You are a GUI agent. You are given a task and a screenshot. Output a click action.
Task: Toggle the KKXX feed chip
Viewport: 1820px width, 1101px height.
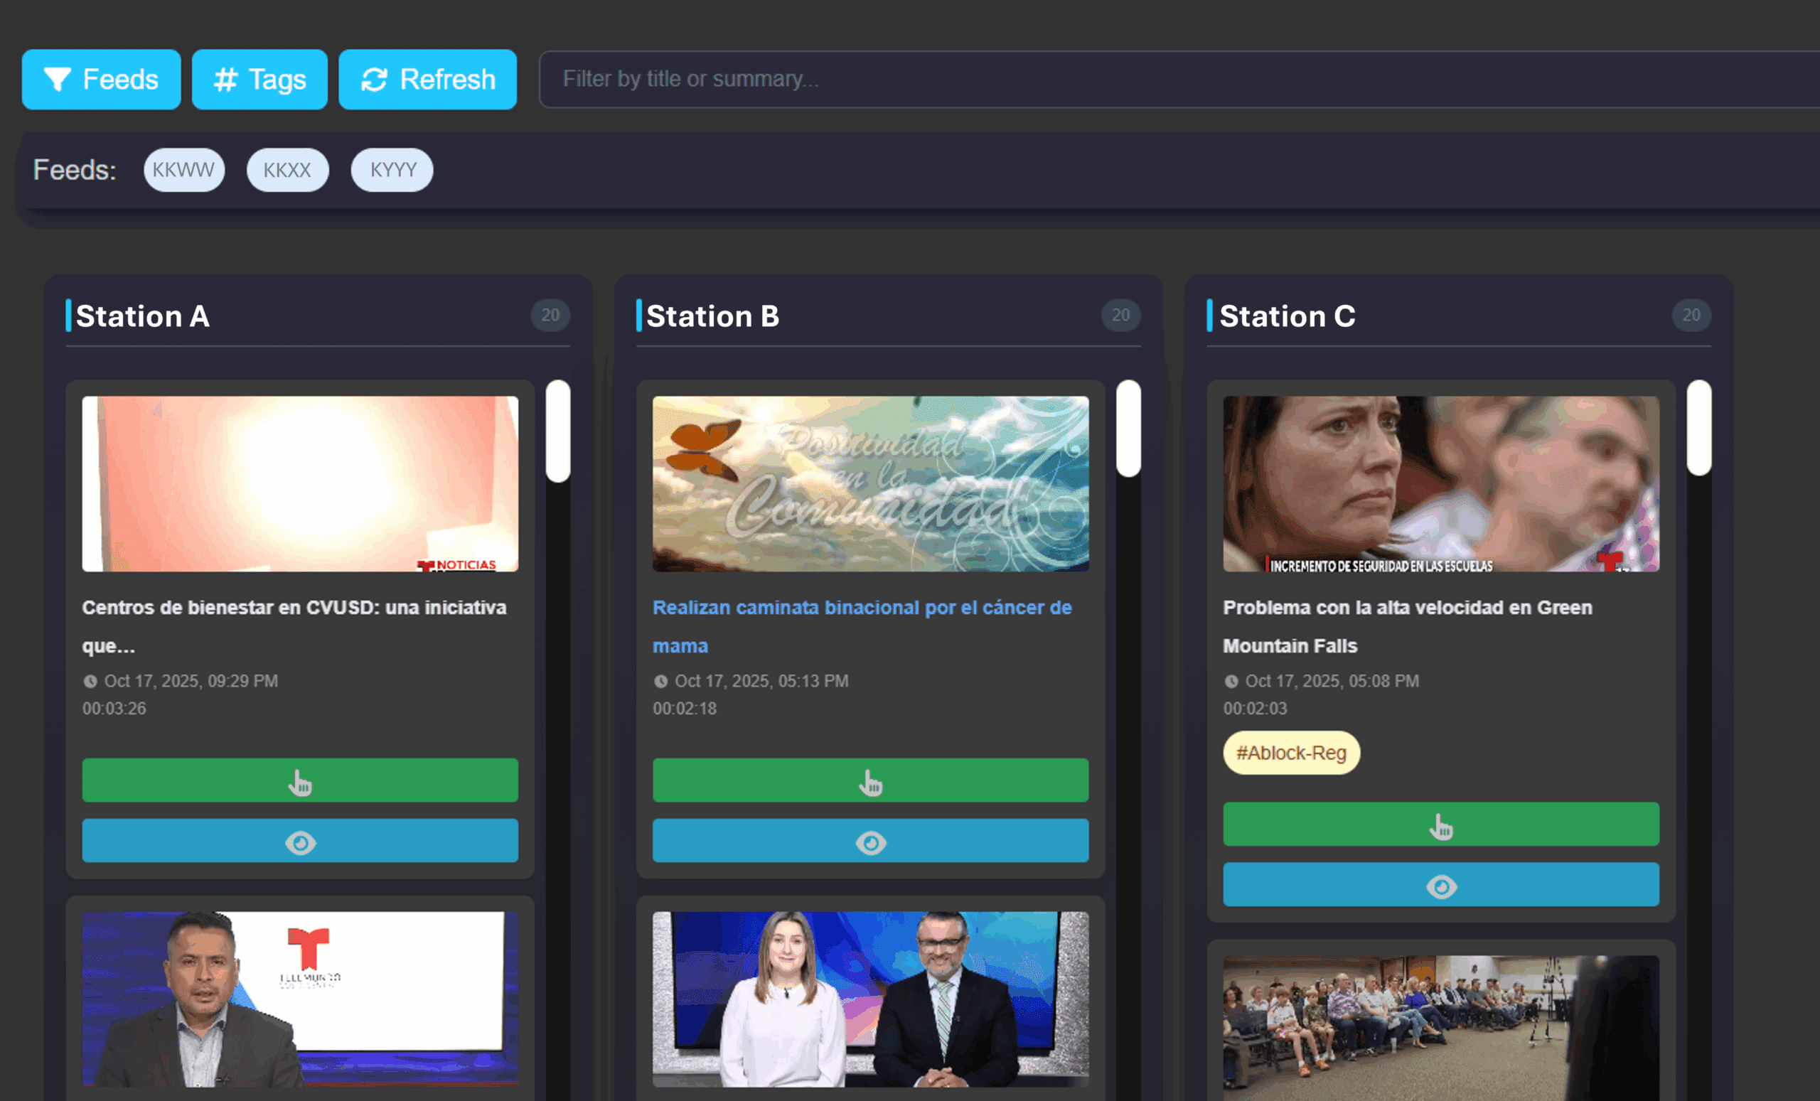point(287,170)
